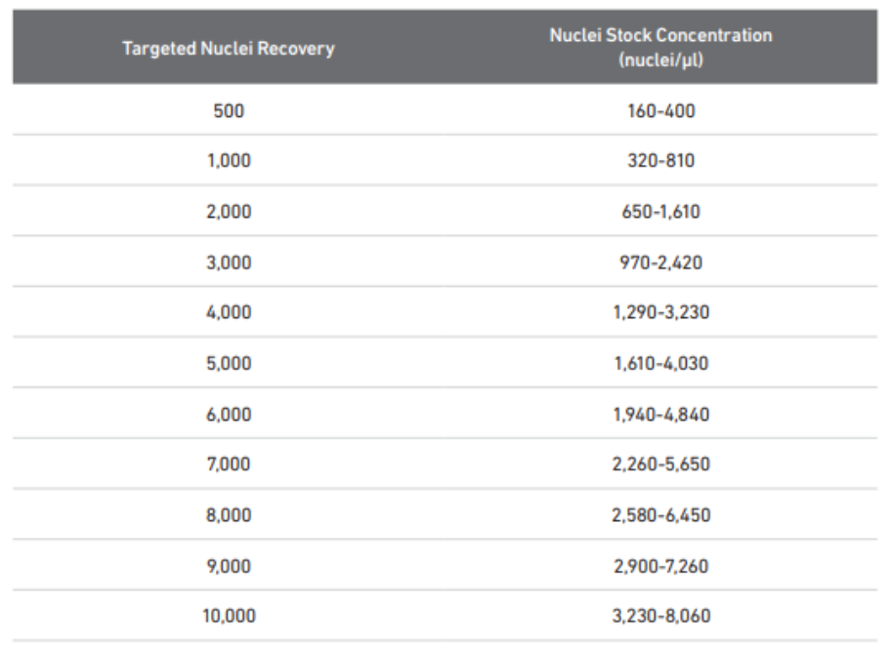This screenshot has height=648, width=891.
Task: Select the 7,000 recovery cell
Action: click(x=229, y=465)
